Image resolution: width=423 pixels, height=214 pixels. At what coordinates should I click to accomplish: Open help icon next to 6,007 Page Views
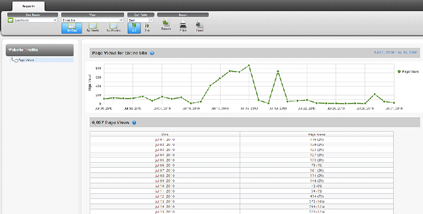pos(134,123)
